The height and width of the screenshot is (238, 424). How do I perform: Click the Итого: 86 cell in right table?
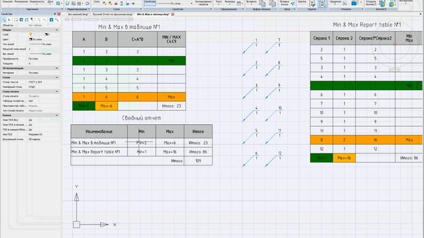point(409,158)
